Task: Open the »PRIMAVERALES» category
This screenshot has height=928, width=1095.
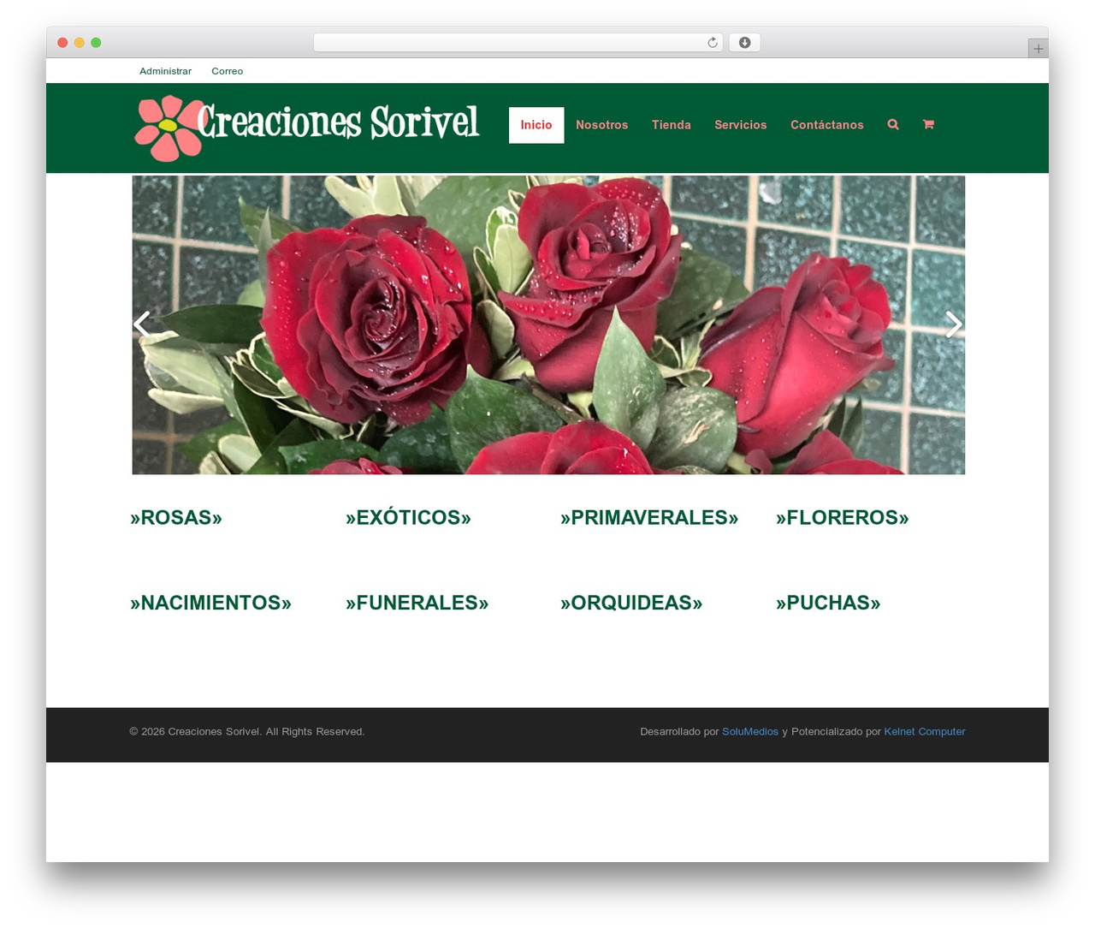Action: 649,518
